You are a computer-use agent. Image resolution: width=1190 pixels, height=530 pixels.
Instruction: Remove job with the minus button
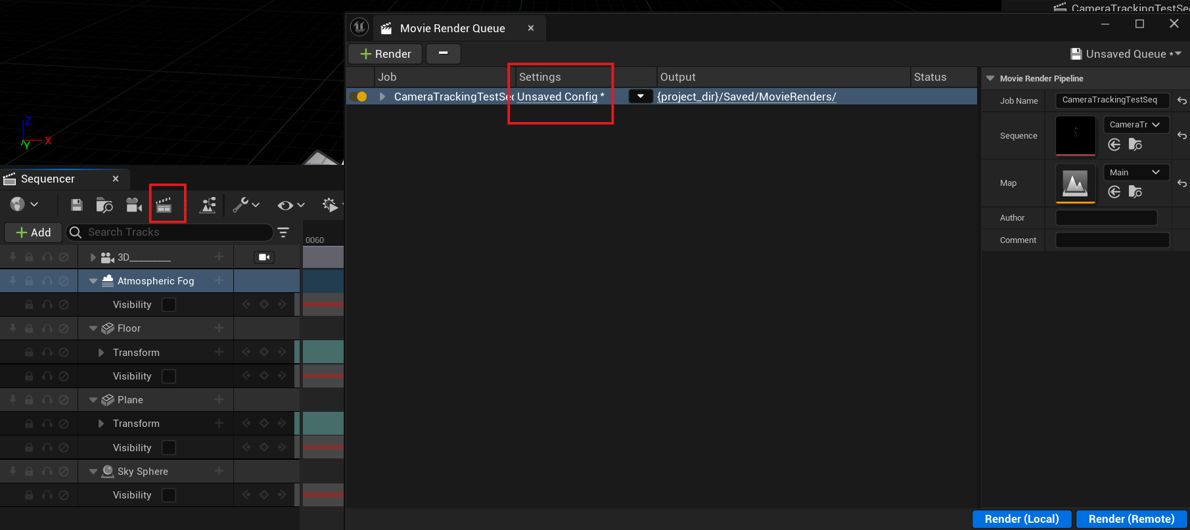444,53
